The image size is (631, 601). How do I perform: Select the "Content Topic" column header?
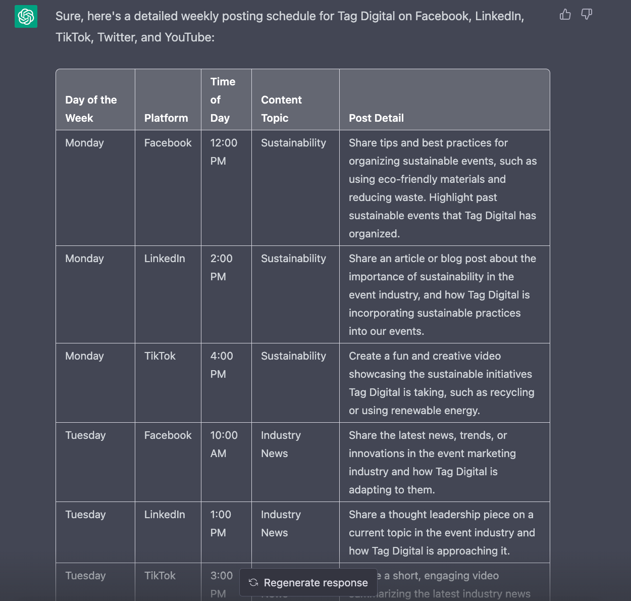click(x=281, y=109)
